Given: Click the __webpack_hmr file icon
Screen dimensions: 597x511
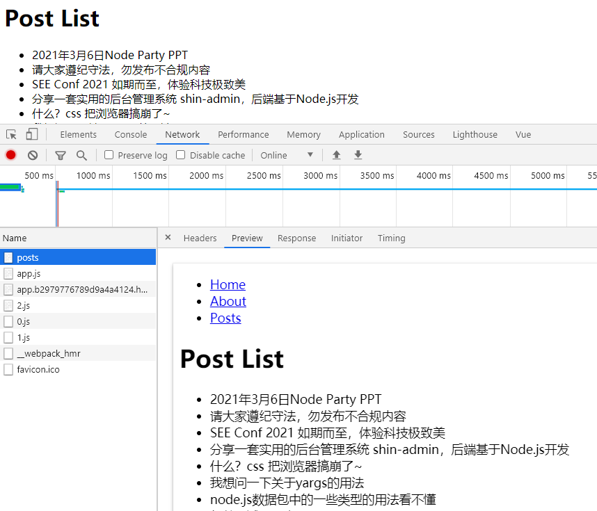Looking at the screenshot, I should 8,353.
